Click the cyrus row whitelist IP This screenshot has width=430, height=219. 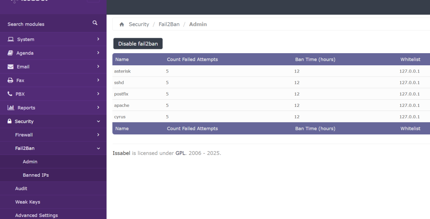point(409,117)
